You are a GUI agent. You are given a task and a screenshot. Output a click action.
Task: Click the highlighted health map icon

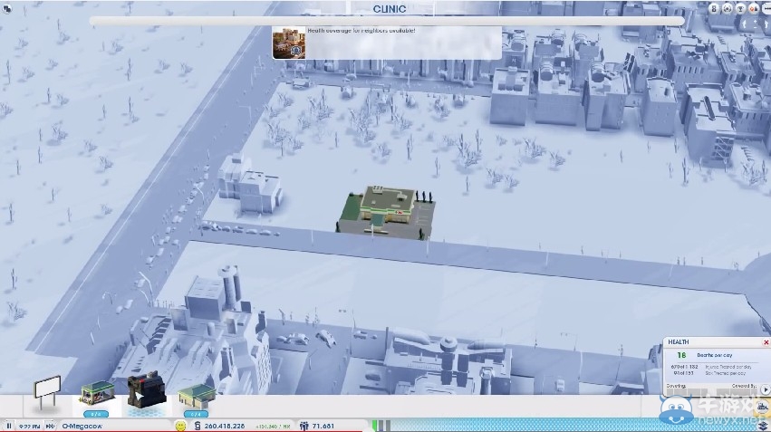(x=763, y=407)
